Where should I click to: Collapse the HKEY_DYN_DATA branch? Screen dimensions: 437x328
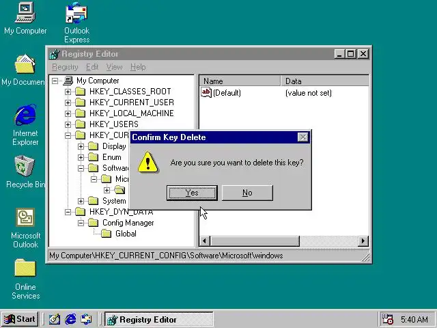(x=68, y=213)
